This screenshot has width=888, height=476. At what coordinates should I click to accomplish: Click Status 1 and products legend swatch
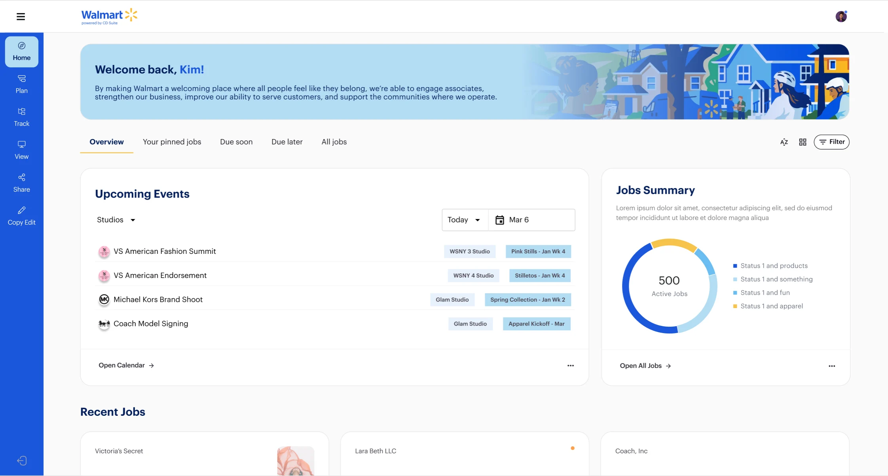coord(735,266)
